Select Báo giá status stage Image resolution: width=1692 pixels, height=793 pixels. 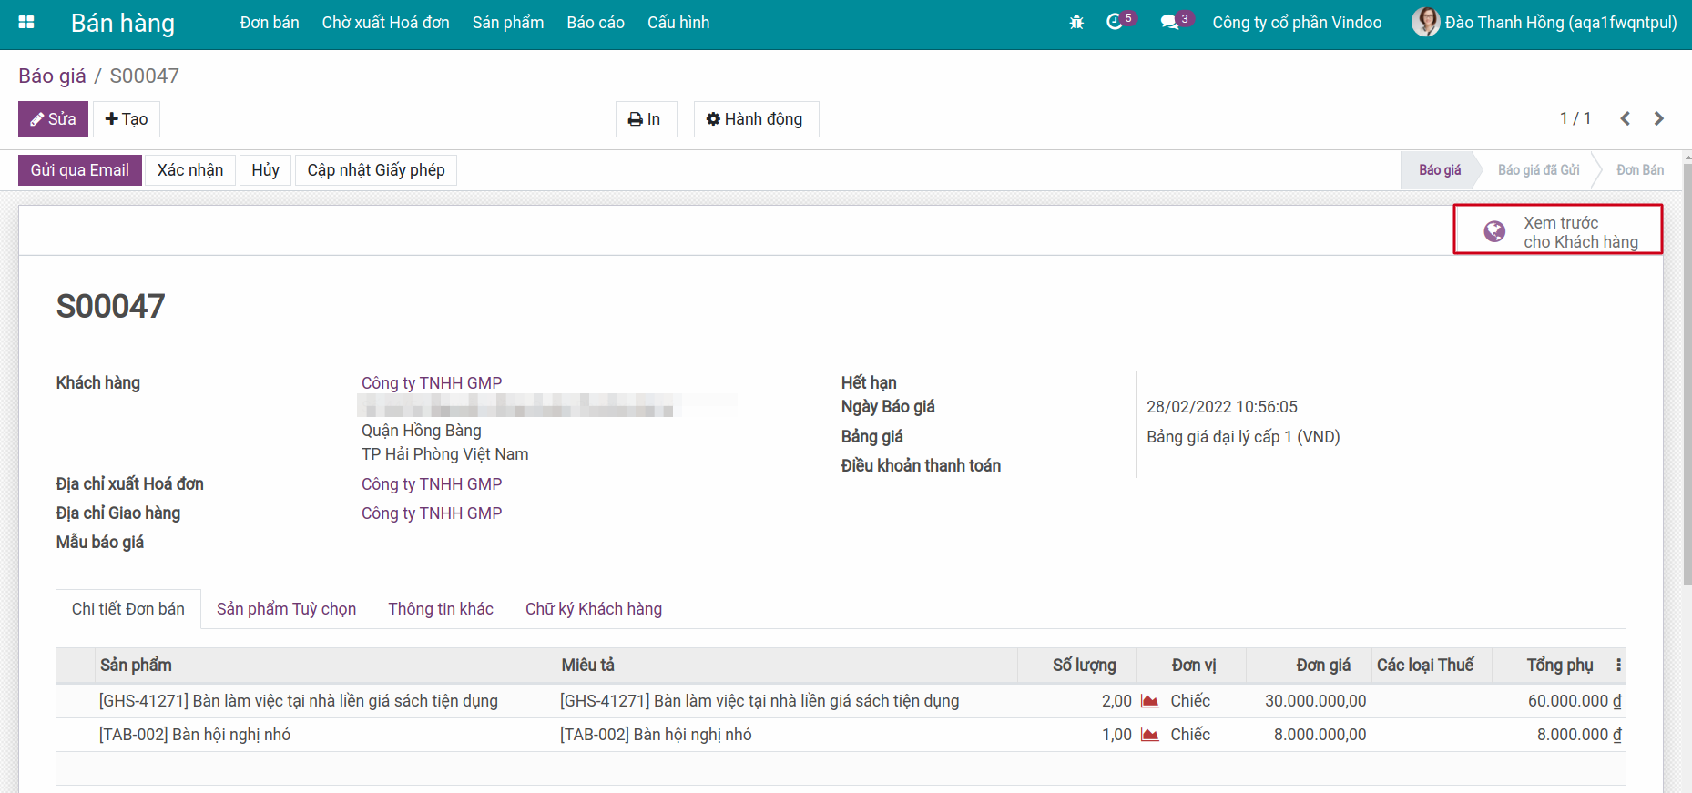1440,170
